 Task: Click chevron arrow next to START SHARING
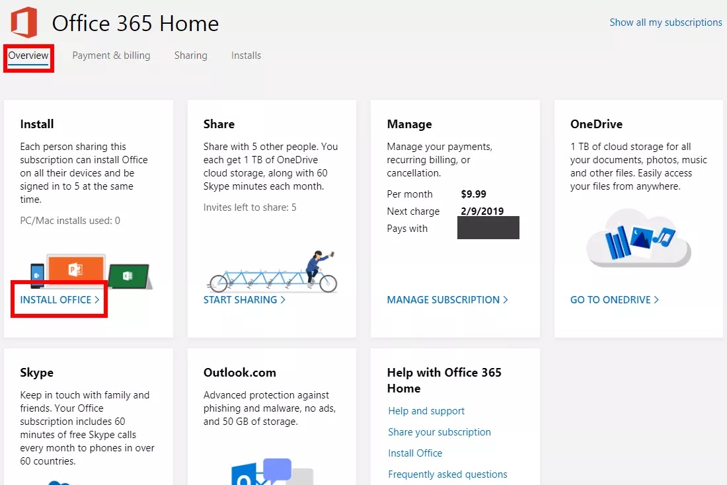(x=283, y=300)
